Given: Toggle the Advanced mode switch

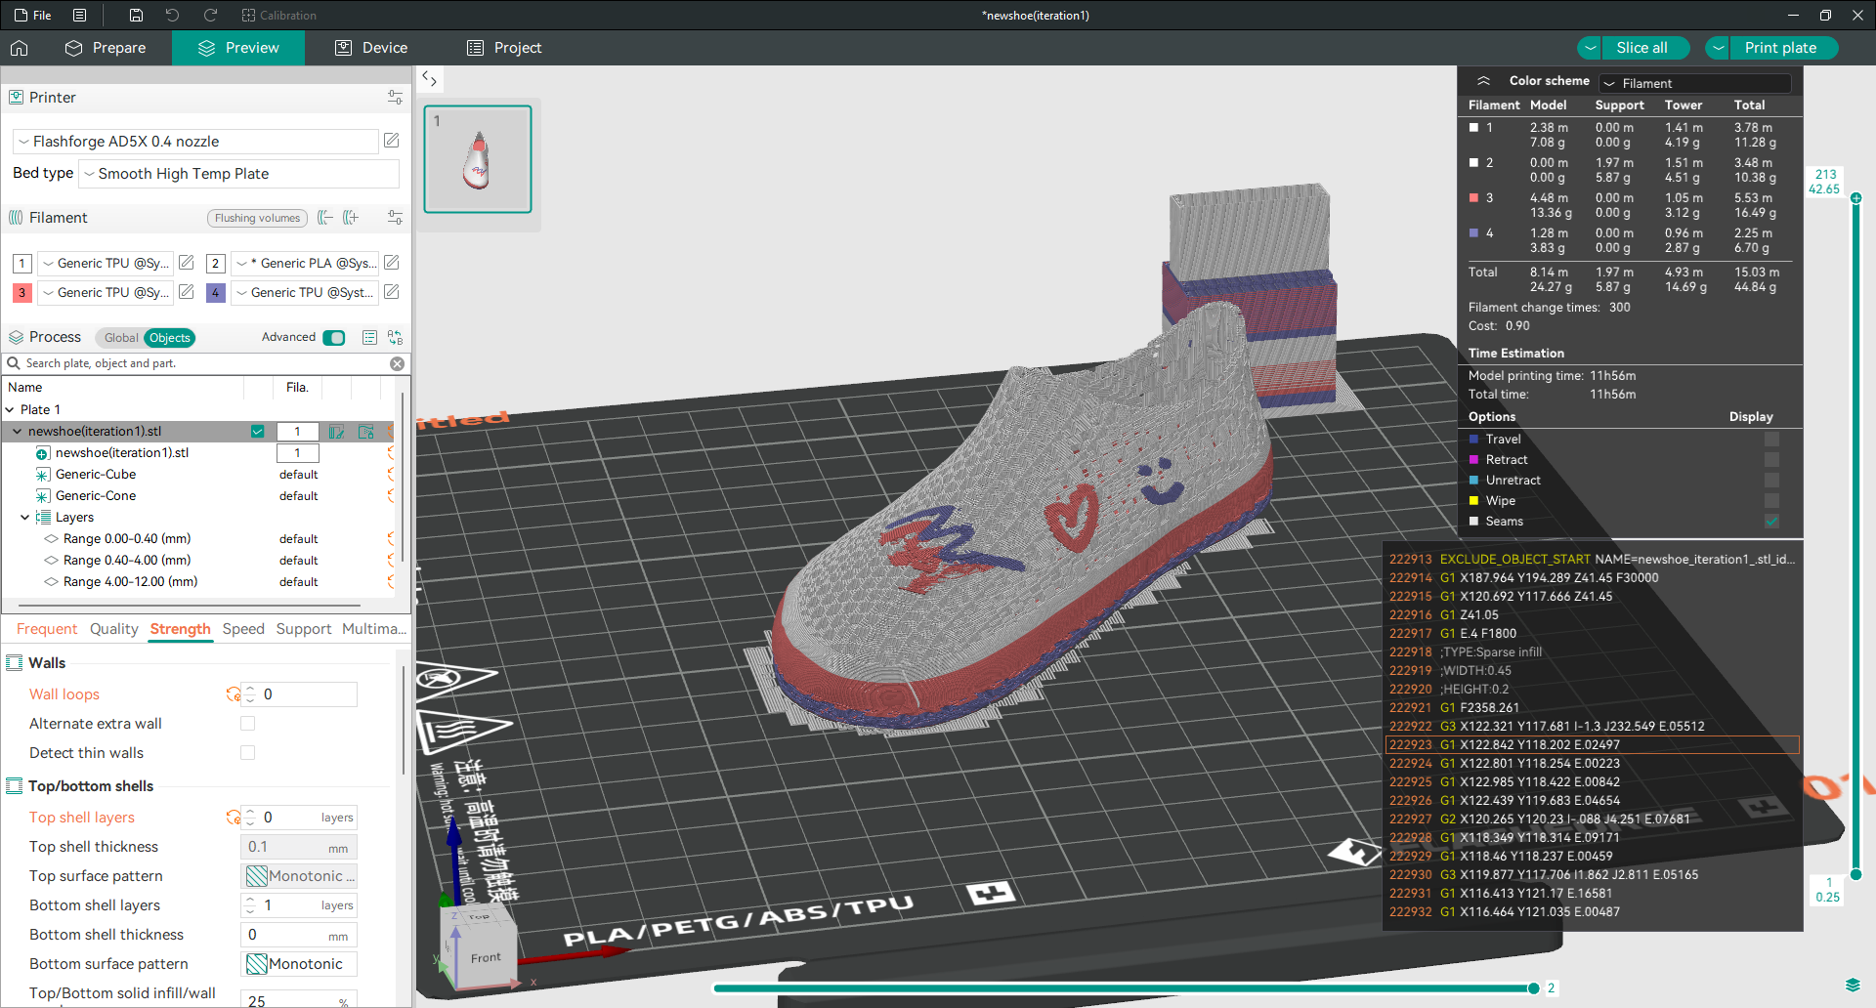Looking at the screenshot, I should coord(334,338).
